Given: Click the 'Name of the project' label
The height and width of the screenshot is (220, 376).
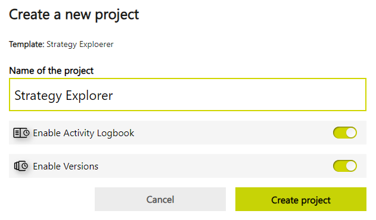Looking at the screenshot, I should tap(51, 71).
